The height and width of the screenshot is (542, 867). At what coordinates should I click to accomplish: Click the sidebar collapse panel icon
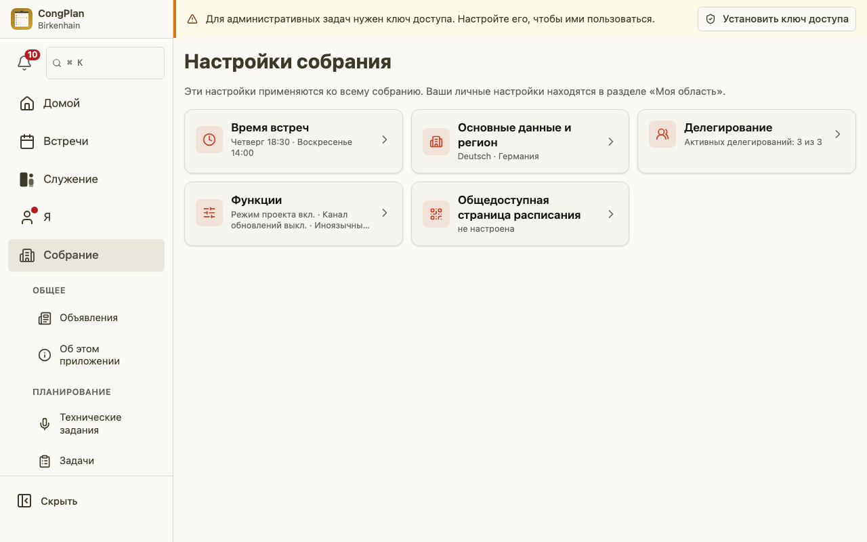tap(24, 501)
